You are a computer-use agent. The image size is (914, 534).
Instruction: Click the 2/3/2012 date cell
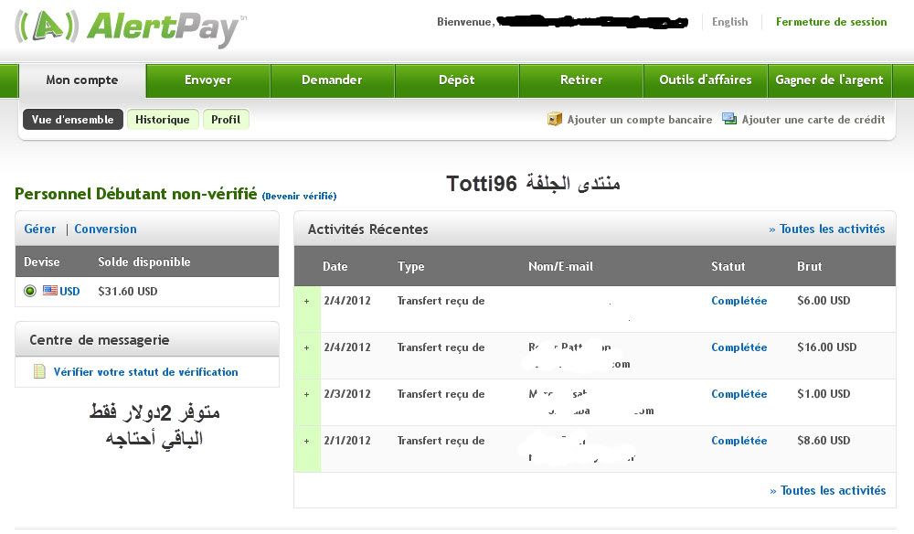coord(347,394)
